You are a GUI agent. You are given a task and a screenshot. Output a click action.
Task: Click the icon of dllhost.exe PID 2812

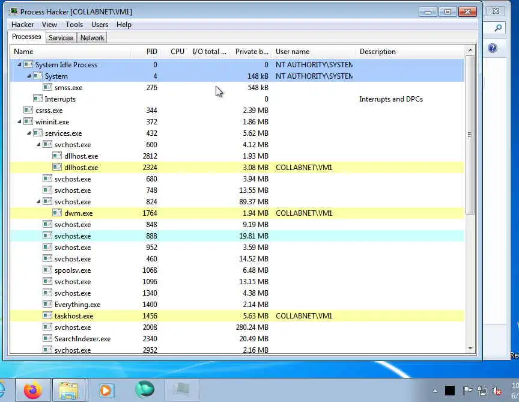pos(57,156)
